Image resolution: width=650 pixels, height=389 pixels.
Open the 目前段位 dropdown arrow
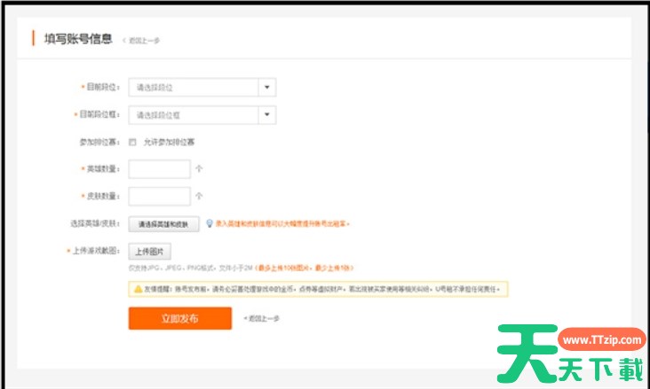click(267, 88)
